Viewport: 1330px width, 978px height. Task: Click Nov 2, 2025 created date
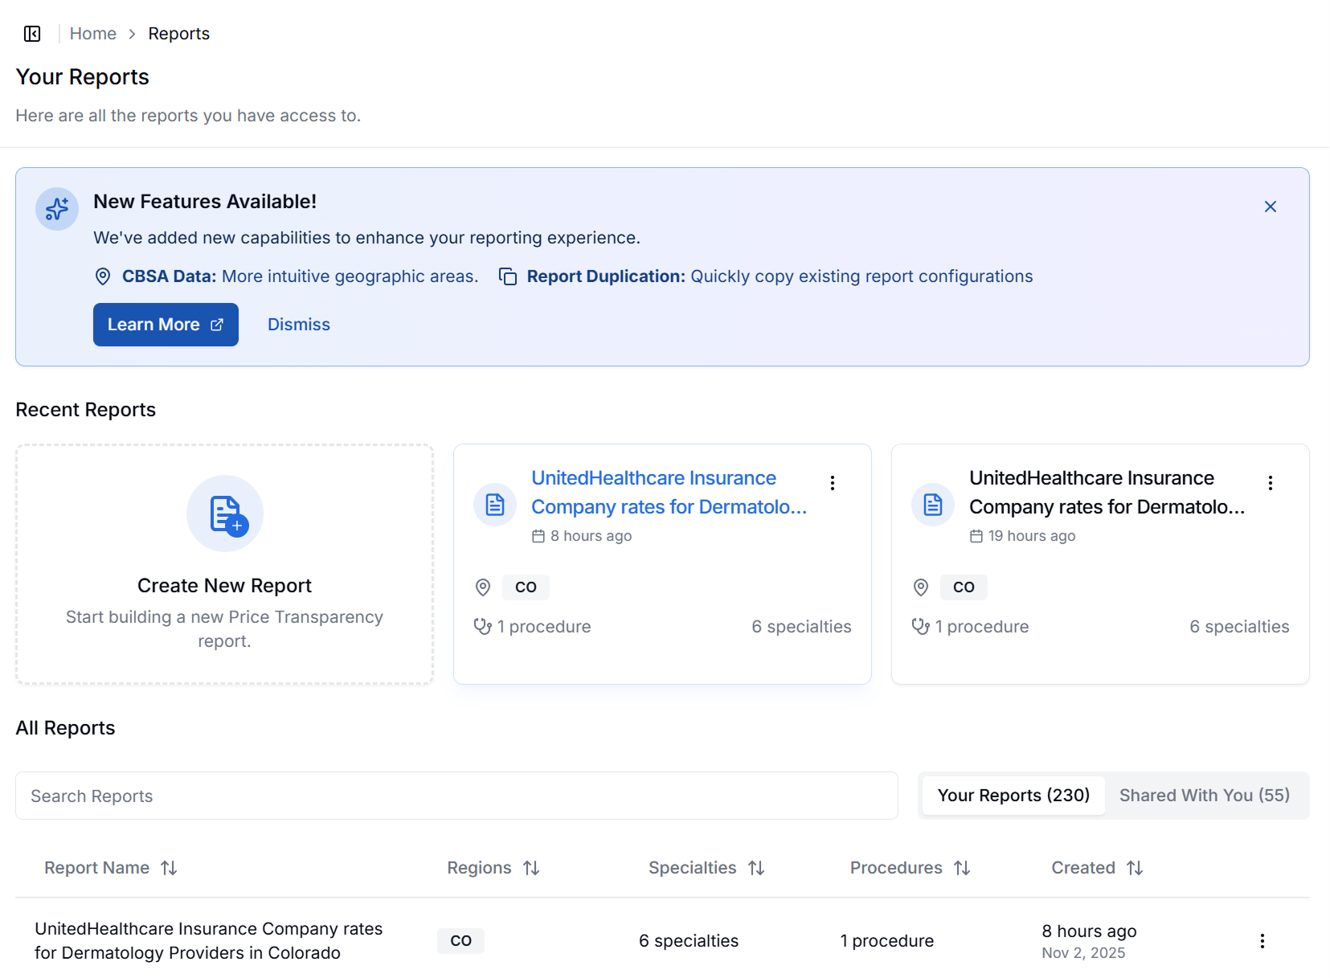pos(1083,953)
